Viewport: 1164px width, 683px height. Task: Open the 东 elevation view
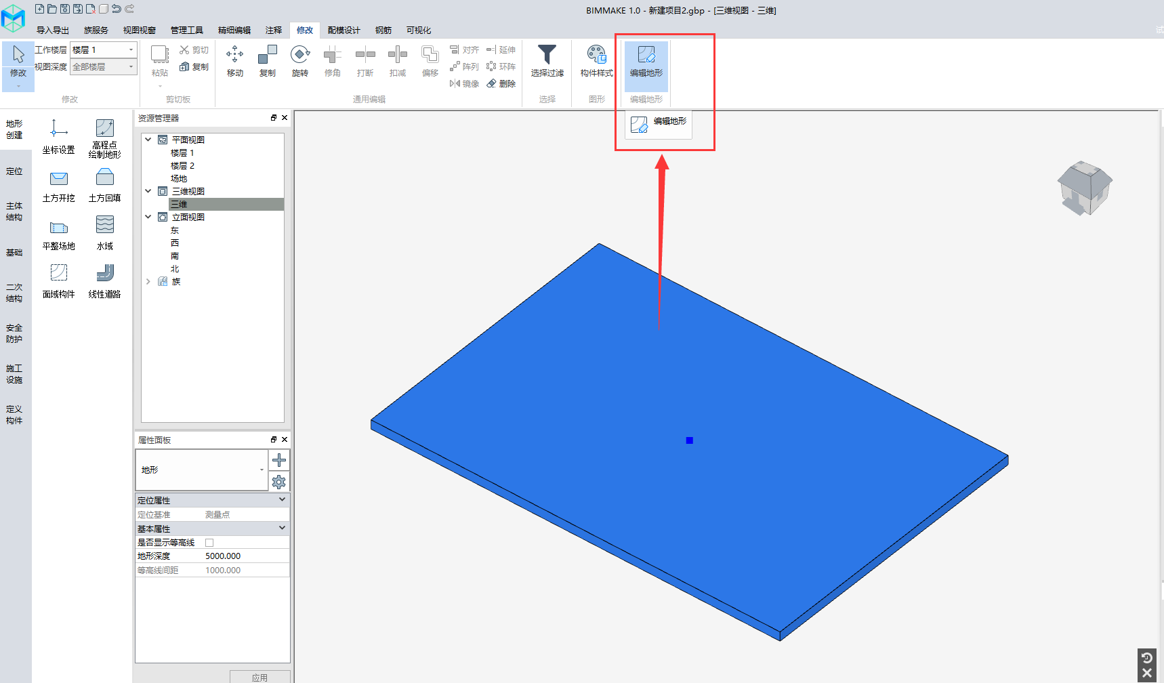coord(175,230)
